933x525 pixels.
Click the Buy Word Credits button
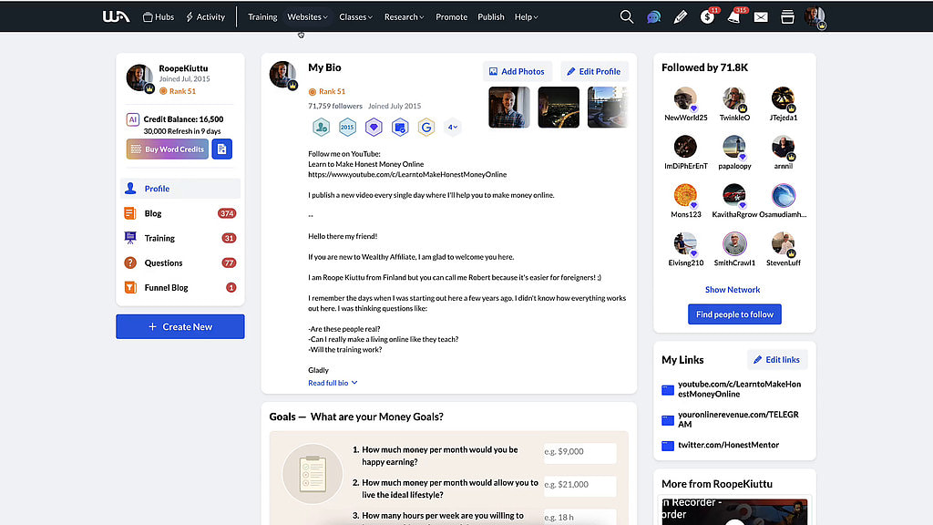click(168, 149)
